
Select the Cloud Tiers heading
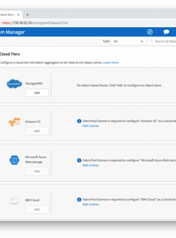pyautogui.click(x=10, y=54)
